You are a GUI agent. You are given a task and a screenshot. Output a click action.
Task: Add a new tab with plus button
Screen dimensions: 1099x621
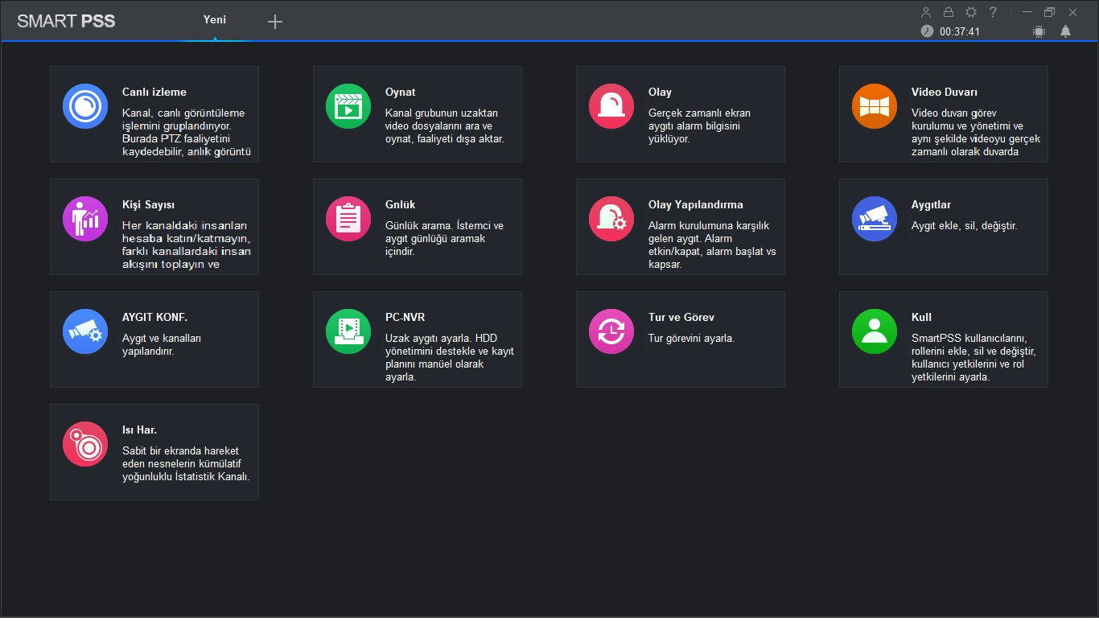[275, 22]
